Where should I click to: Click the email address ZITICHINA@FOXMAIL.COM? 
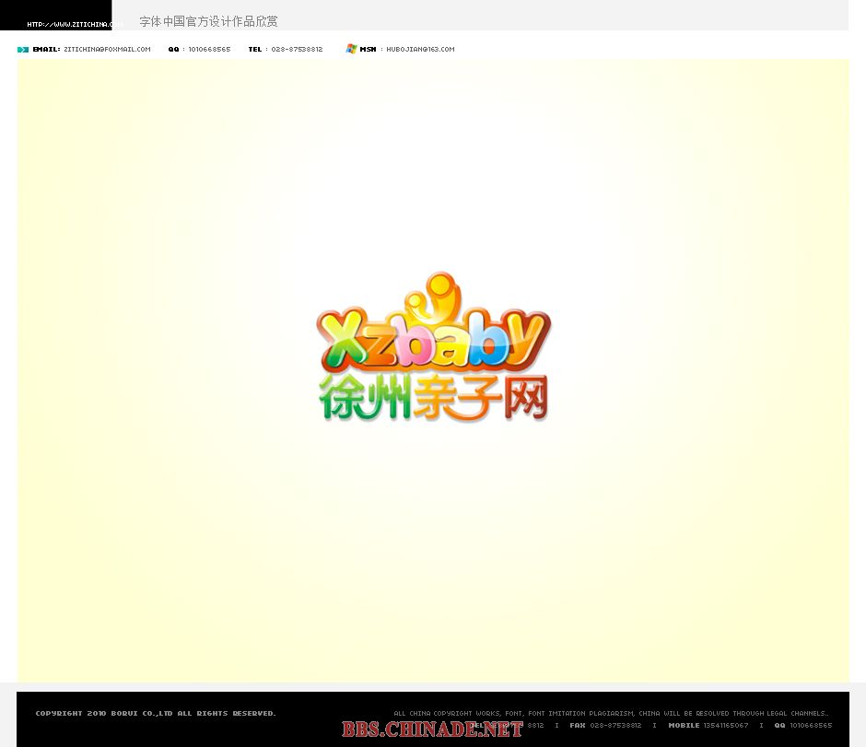(x=107, y=49)
